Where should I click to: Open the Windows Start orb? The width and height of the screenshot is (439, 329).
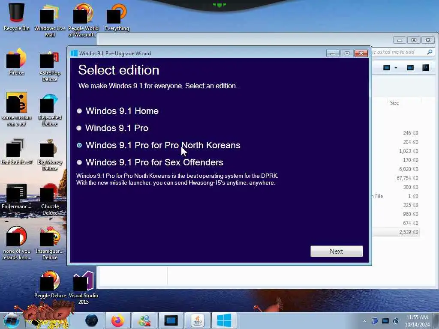pos(11,320)
